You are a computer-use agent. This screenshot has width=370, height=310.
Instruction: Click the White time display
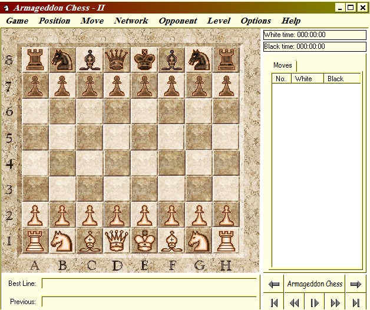(x=315, y=35)
